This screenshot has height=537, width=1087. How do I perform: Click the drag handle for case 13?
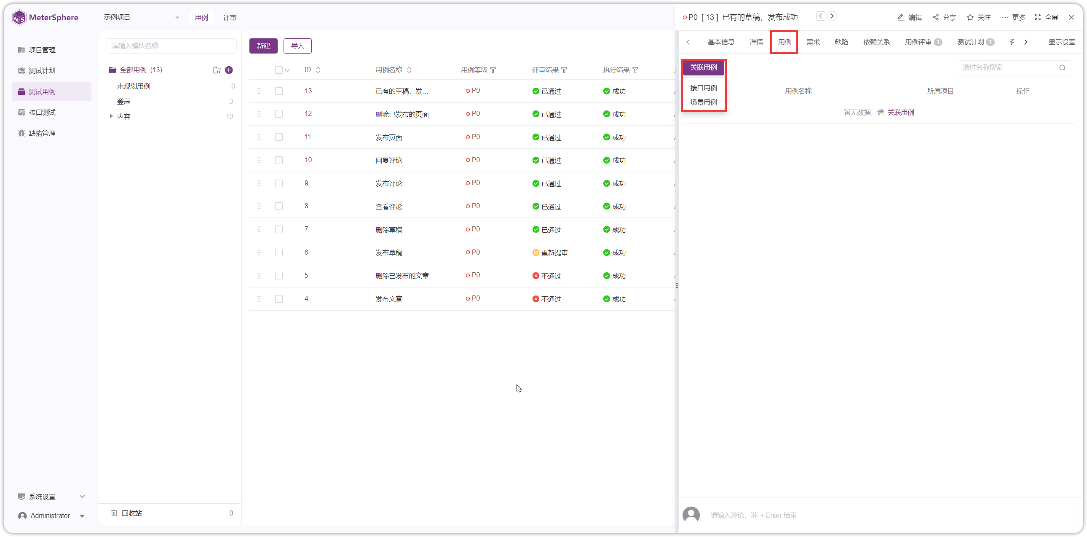pyautogui.click(x=259, y=91)
